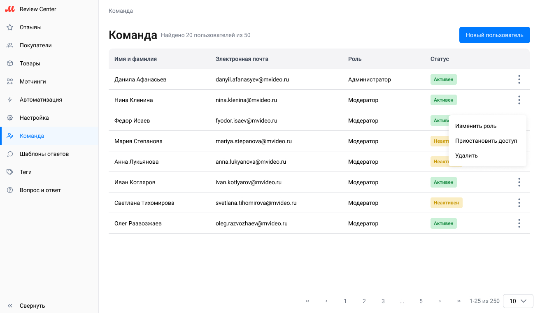Click the double chevron collapse icon
Screen dimensions: 540x313
pos(10,306)
